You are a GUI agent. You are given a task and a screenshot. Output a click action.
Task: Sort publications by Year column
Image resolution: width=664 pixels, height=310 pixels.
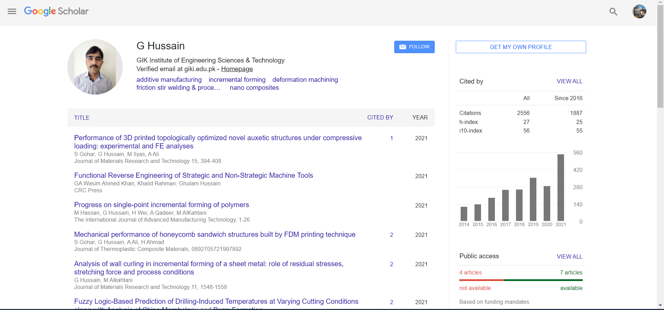click(420, 118)
